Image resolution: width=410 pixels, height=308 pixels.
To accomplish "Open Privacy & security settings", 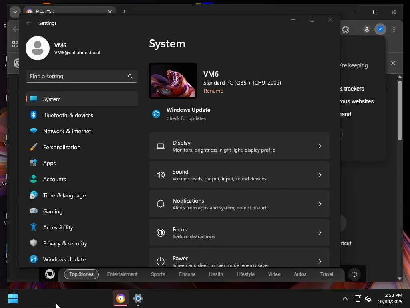I will [x=82, y=243].
